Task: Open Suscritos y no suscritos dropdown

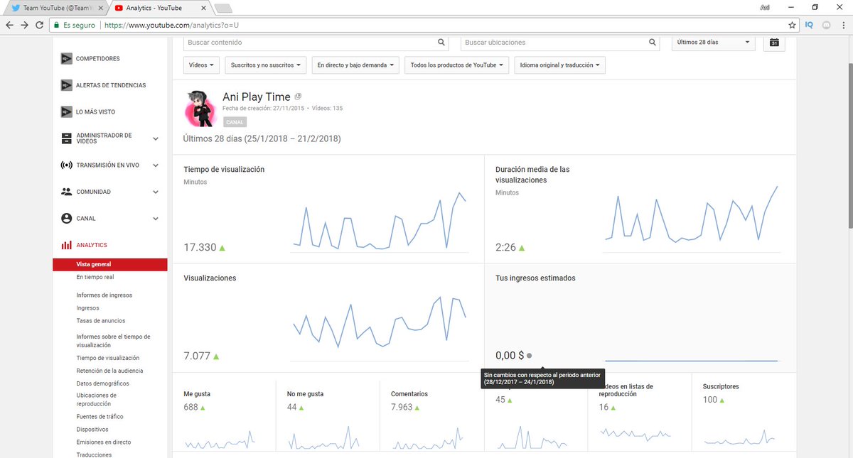Action: [x=267, y=65]
